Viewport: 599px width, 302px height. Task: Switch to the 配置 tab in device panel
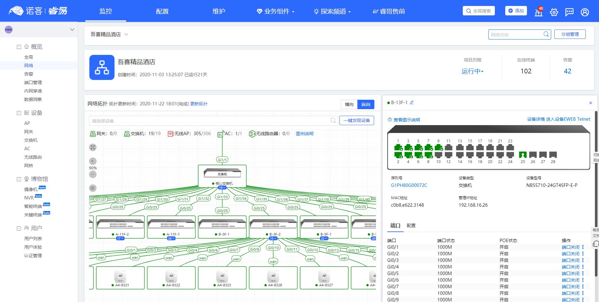pyautogui.click(x=411, y=225)
